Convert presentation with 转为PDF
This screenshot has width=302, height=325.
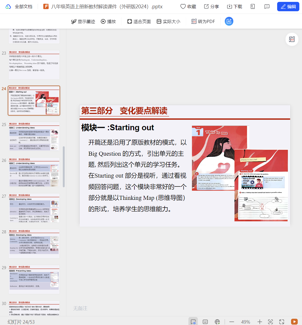[x=203, y=21]
